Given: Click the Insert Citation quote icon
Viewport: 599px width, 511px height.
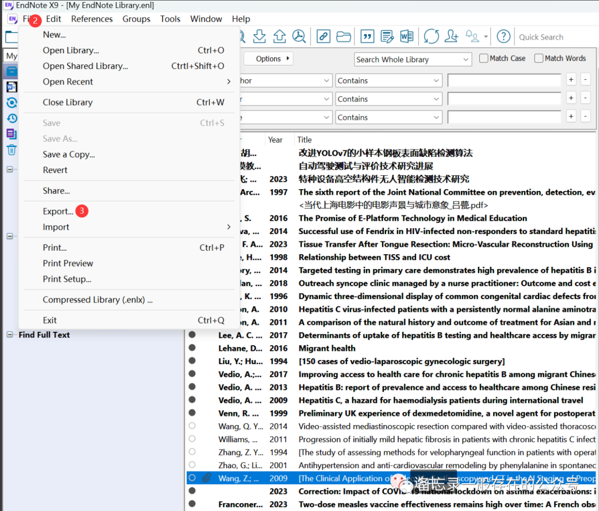Looking at the screenshot, I should (368, 37).
